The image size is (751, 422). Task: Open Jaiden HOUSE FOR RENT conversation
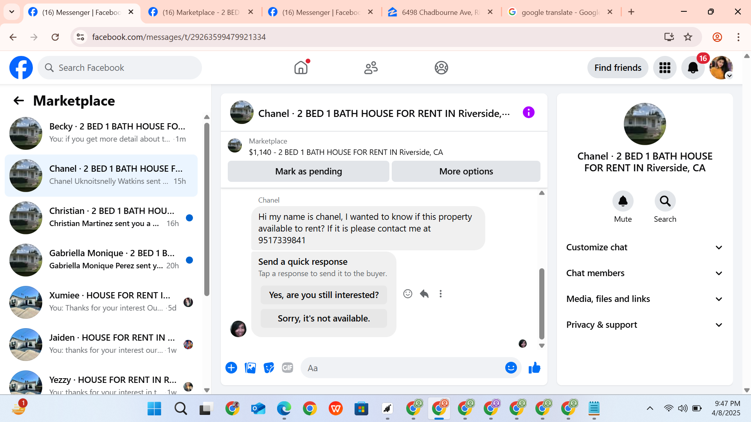[x=101, y=344]
